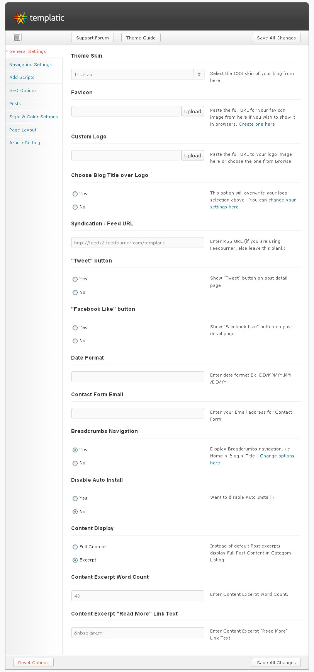Screen dimensions: 314x672
Task: Choose No for Breadcrumbs Navigation
Action: click(75, 463)
